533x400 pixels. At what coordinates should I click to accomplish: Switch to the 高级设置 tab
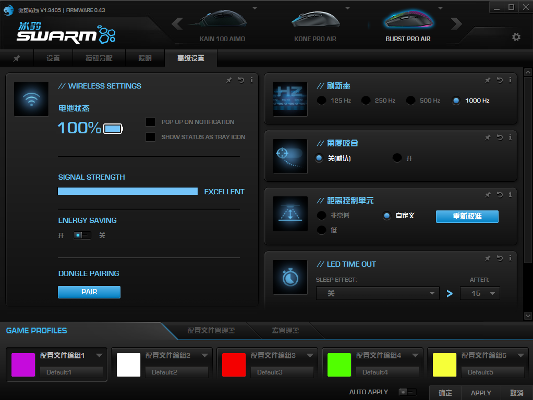(x=191, y=58)
